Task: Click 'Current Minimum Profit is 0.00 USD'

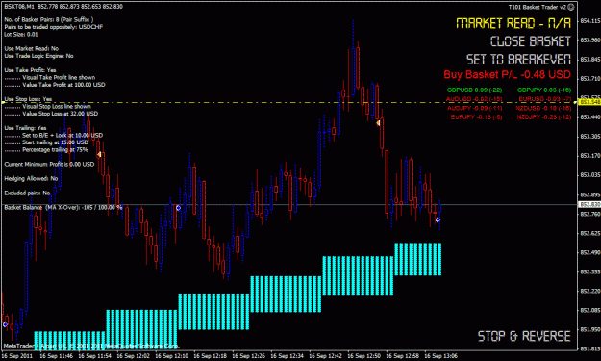Action: pos(49,165)
